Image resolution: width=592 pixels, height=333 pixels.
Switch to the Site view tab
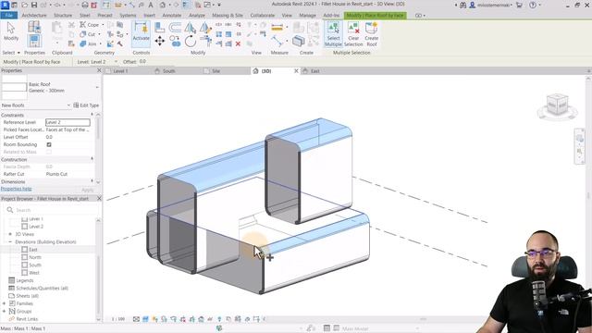click(x=216, y=71)
